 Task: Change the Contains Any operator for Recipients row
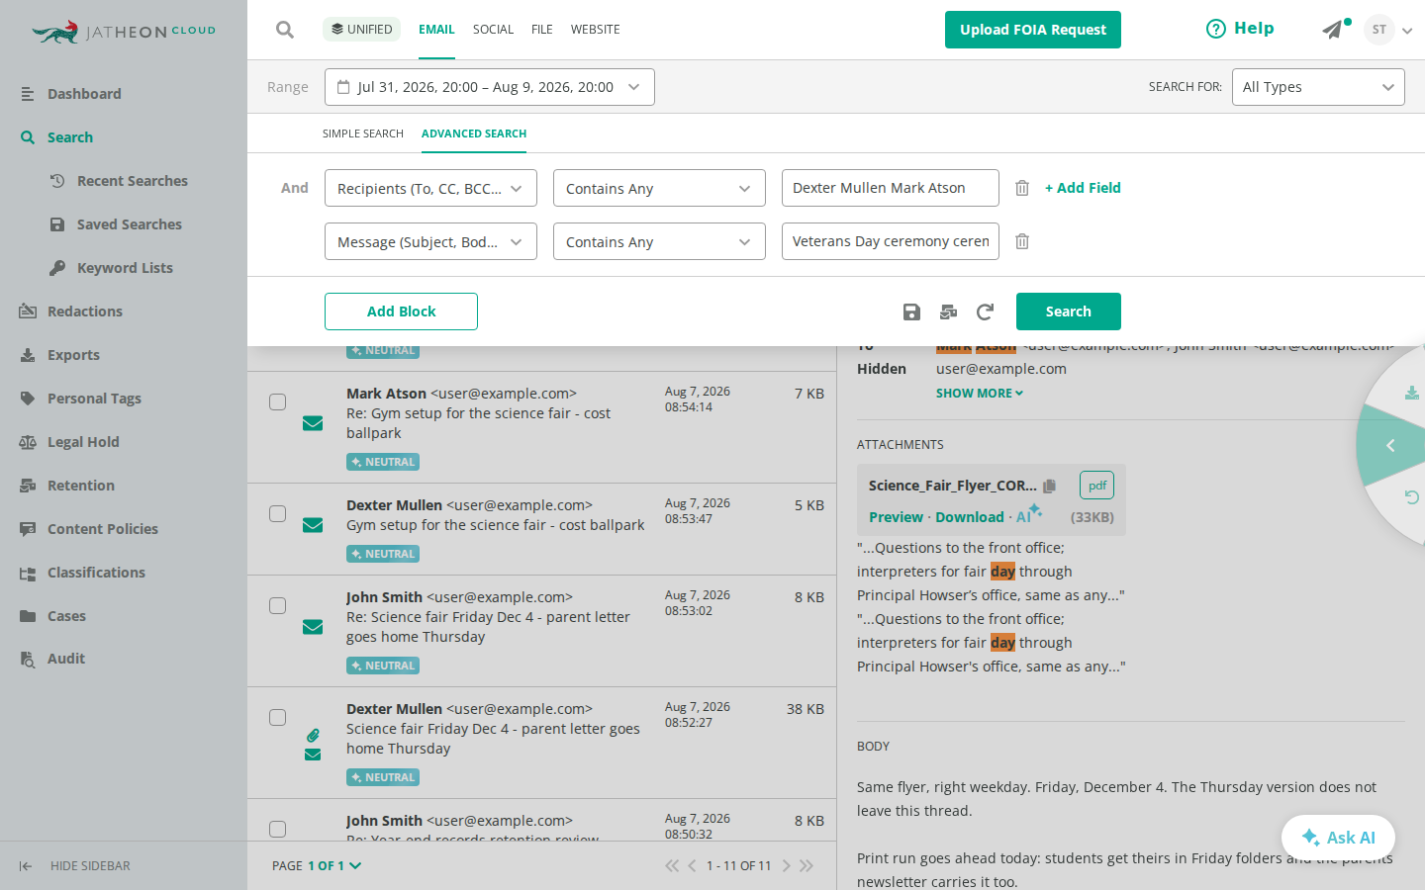tap(659, 188)
